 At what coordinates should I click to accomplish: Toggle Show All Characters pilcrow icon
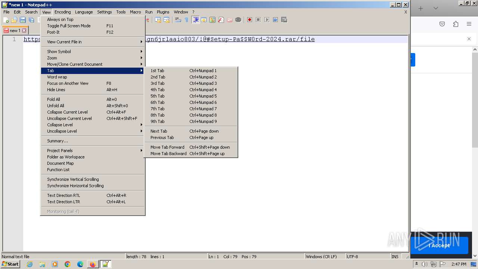[x=187, y=20]
